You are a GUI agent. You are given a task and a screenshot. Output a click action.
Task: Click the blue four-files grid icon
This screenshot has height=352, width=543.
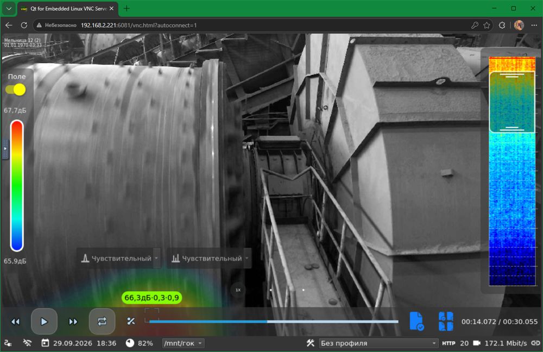[x=446, y=321]
